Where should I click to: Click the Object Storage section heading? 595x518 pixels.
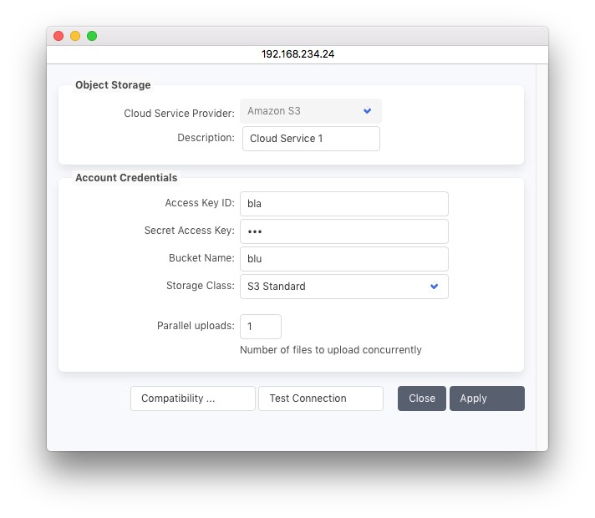[113, 85]
